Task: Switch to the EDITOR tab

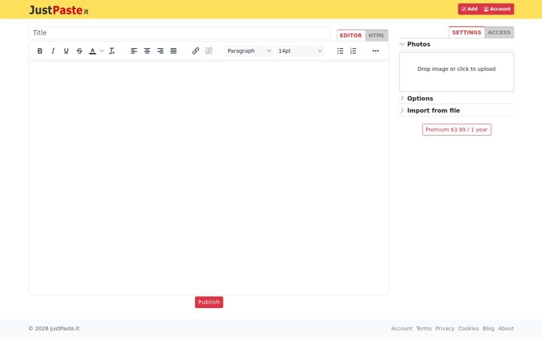Action: pos(351,35)
